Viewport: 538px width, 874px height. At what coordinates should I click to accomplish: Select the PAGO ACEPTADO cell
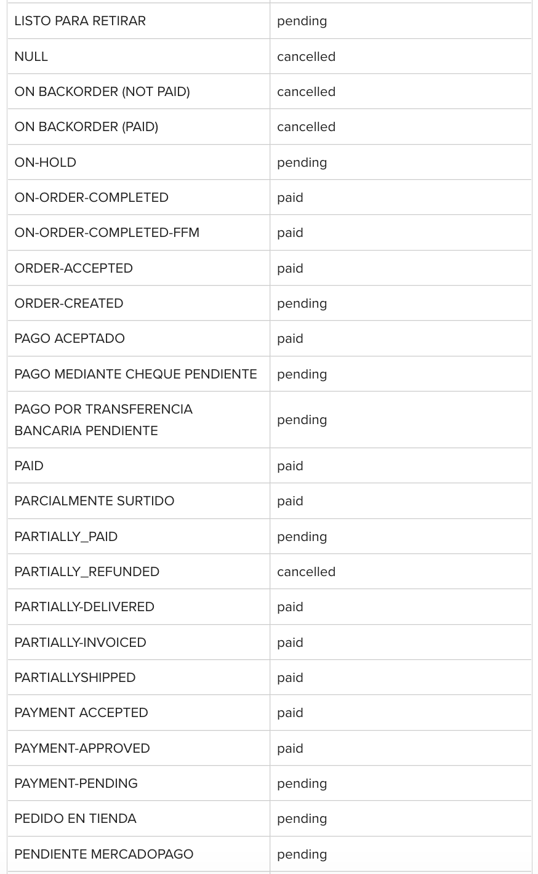(139, 339)
